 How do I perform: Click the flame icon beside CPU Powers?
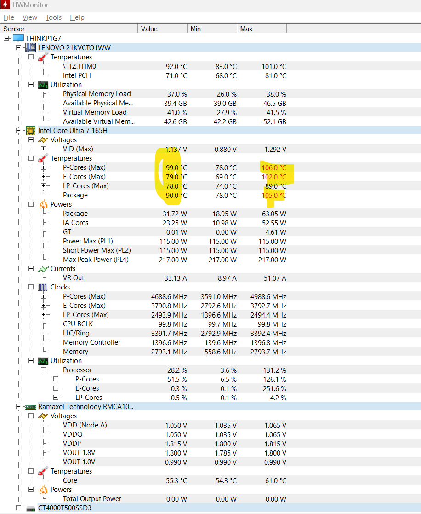(x=43, y=204)
